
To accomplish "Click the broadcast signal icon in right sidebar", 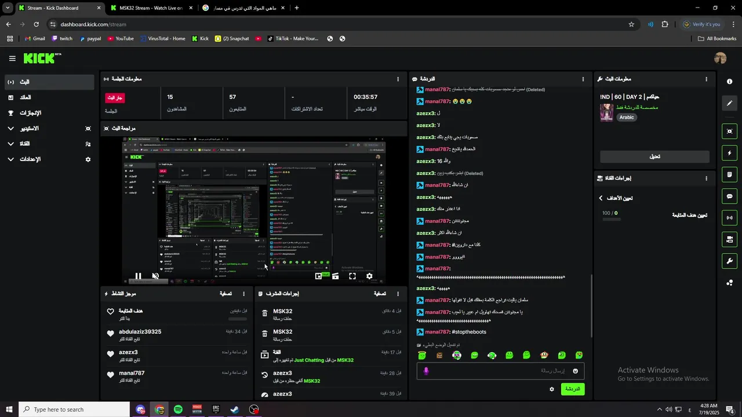I will [x=729, y=218].
